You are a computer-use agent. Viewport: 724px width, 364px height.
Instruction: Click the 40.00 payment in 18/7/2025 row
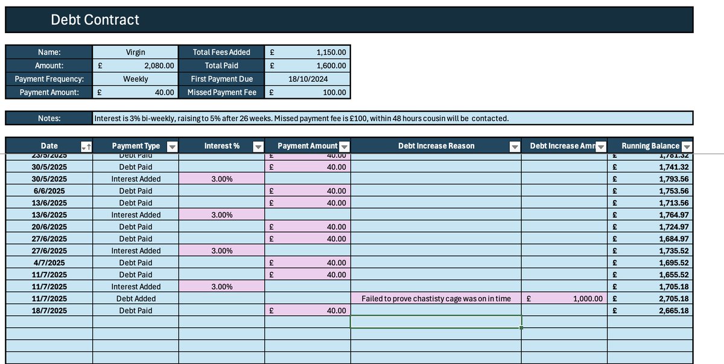tap(308, 310)
